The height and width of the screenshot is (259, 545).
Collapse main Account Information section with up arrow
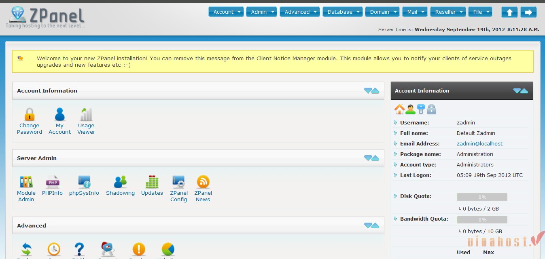[x=375, y=91]
